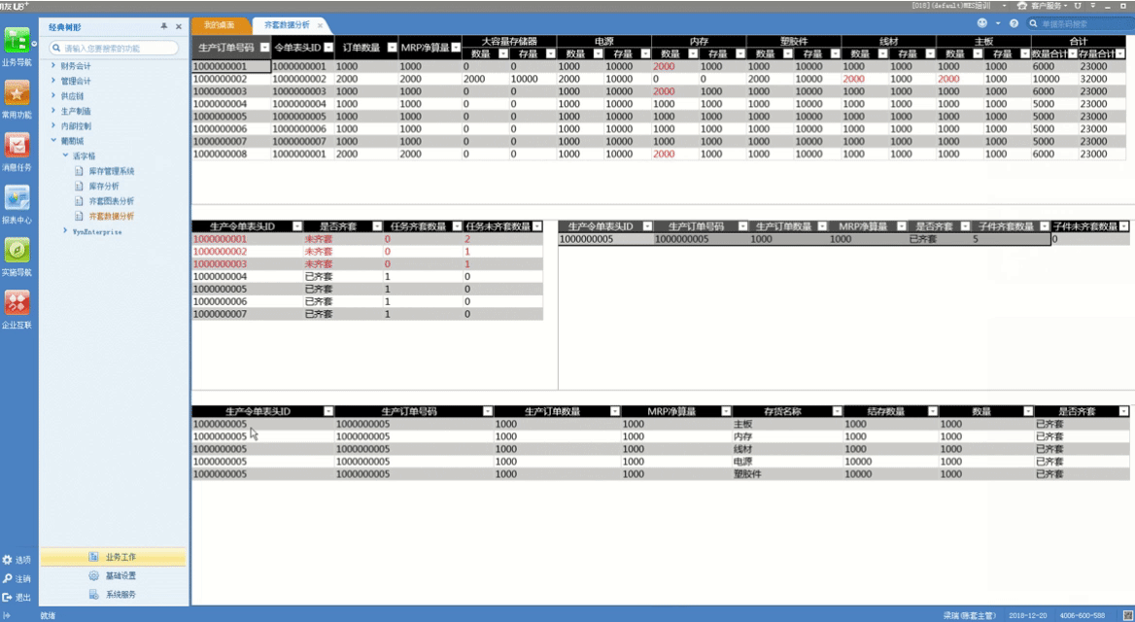The width and height of the screenshot is (1135, 622).
Task: Click 退出 exit icon
Action: pos(7,598)
